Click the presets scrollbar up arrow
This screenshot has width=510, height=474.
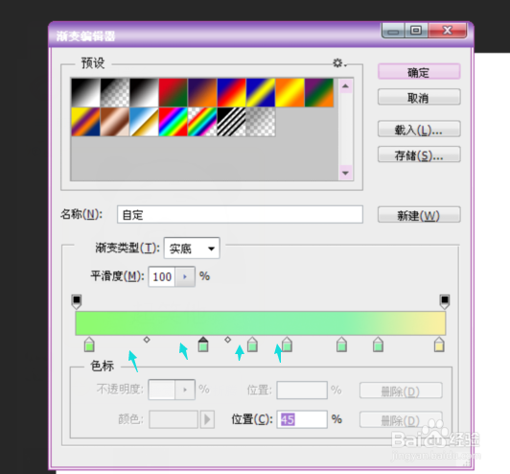pyautogui.click(x=345, y=86)
